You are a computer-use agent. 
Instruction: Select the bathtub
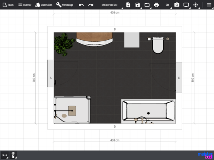148,111
